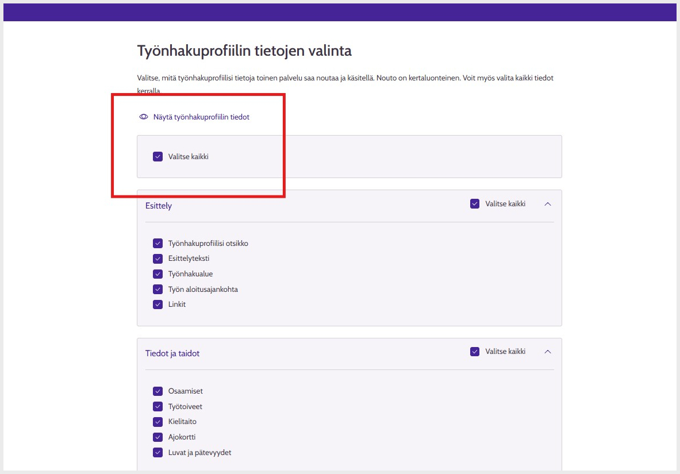Click the Tiedot ja taidot section heading
The height and width of the screenshot is (474, 680).
(x=172, y=353)
